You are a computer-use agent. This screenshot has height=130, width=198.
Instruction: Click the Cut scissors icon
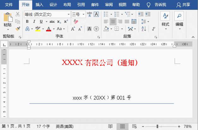pyautogui.click(x=18, y=14)
